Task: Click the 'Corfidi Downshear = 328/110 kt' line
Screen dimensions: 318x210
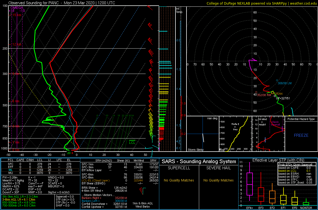Action: (105, 204)
